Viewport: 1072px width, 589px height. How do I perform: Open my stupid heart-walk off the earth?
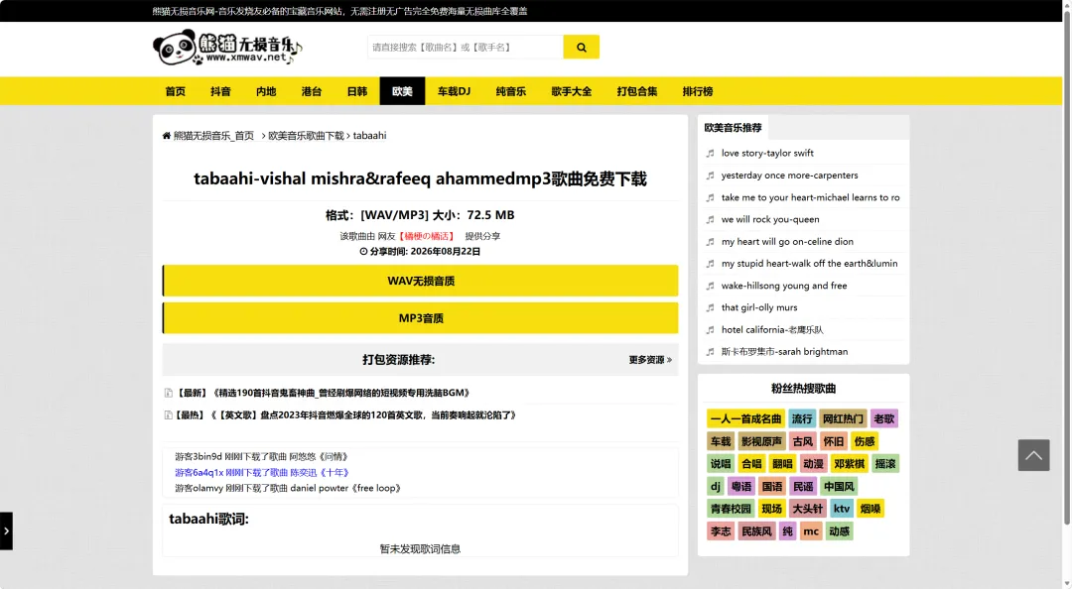(x=810, y=263)
